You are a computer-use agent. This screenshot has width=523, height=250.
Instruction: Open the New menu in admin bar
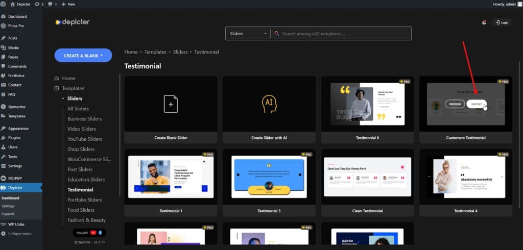click(68, 4)
